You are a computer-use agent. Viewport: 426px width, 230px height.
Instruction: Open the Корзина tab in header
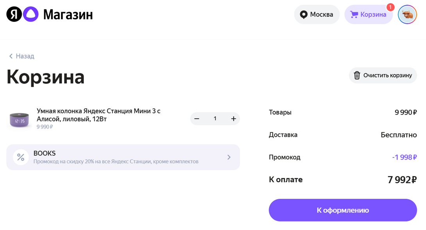click(369, 14)
